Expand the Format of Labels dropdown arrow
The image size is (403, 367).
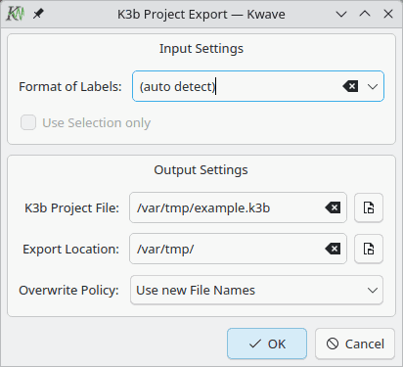(373, 86)
